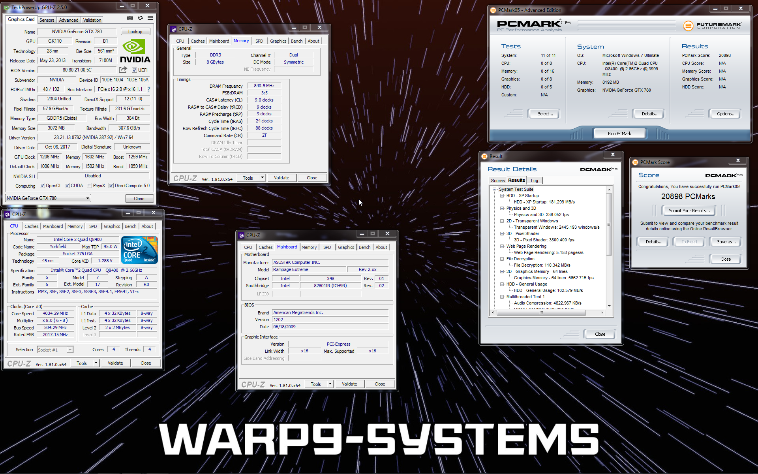Viewport: 758px width, 474px height.
Task: Click the Mainboard model field Rampage Extreme
Action: click(310, 269)
